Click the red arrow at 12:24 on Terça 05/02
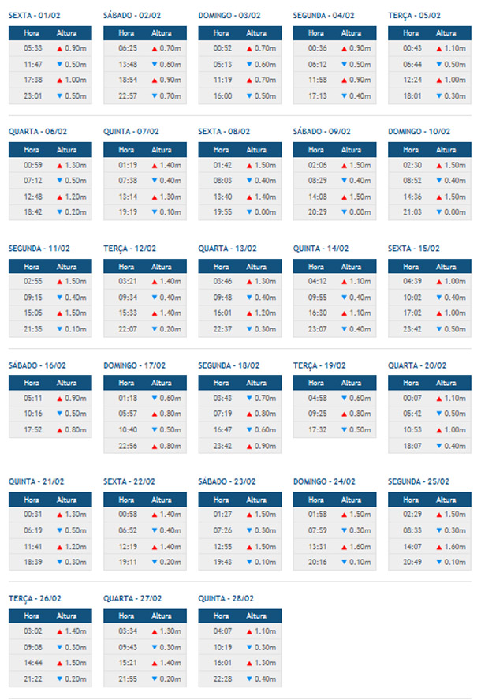This screenshot has height=700, width=481. point(438,80)
